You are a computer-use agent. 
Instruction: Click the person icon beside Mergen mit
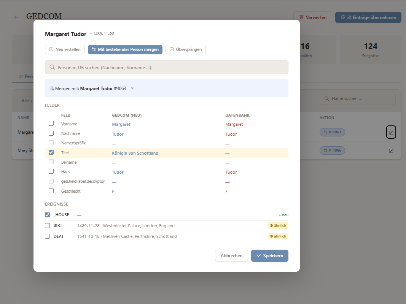tap(52, 89)
